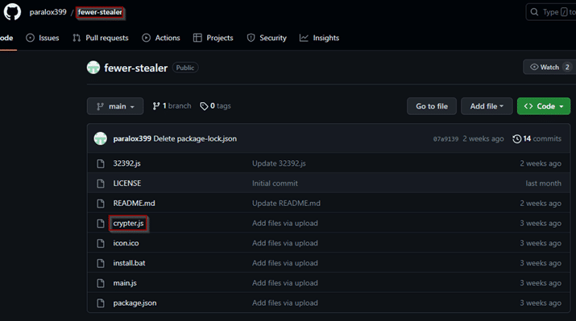Open the 32392.js file
Screen dimensions: 576x321
click(126, 163)
